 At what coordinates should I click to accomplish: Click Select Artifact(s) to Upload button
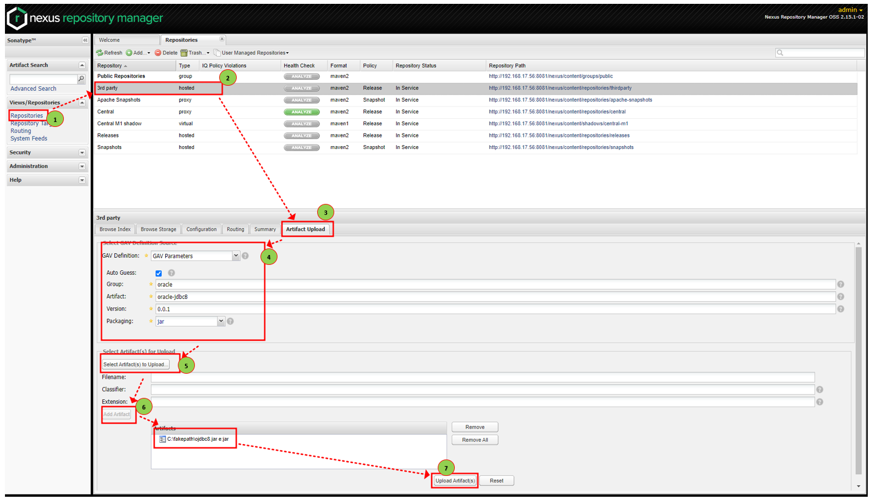[x=135, y=365]
